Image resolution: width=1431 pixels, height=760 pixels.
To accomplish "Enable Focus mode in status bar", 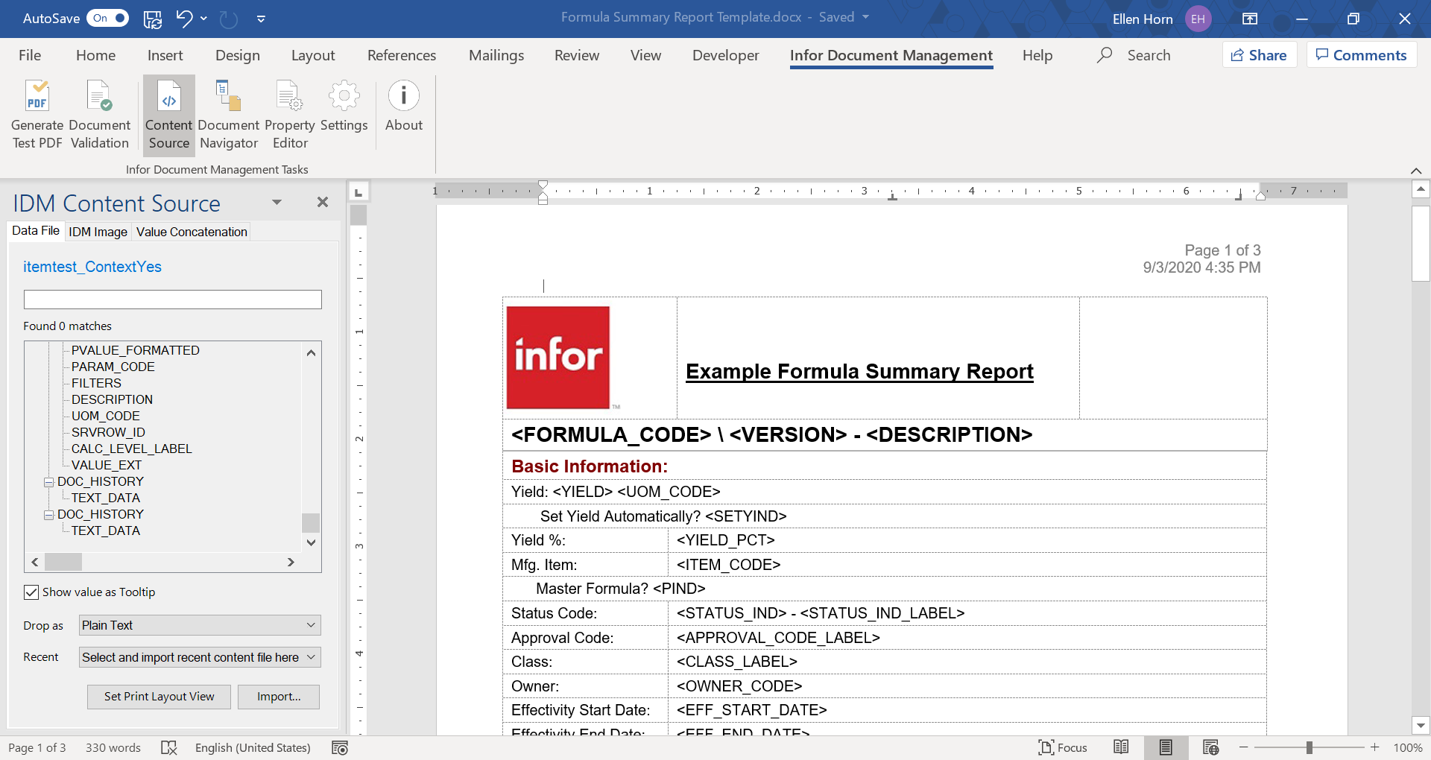I will (1062, 747).
